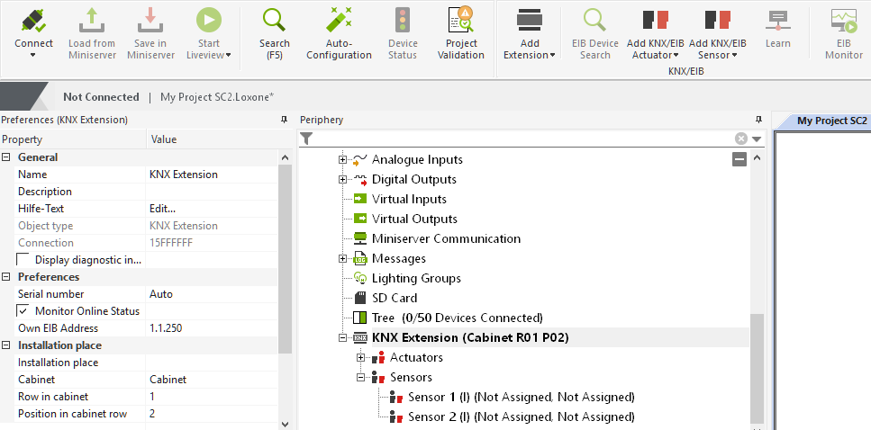871x430 pixels.
Task: Open the Connect dropdown arrow
Action: tap(33, 55)
